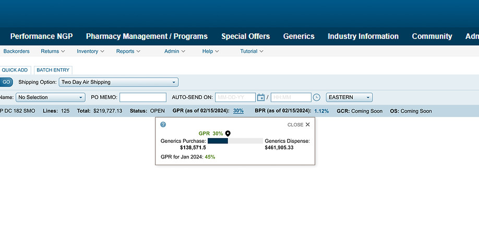Expand the Admin submenu
479x232 pixels.
point(175,51)
